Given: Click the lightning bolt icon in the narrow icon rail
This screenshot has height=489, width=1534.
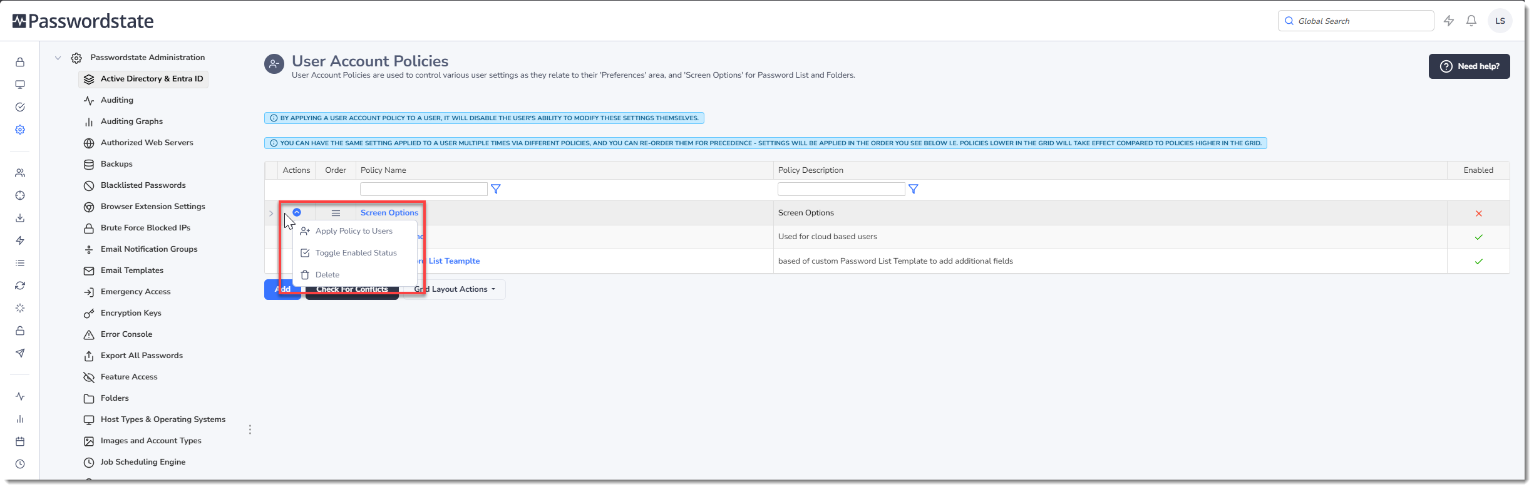Looking at the screenshot, I should 20,240.
